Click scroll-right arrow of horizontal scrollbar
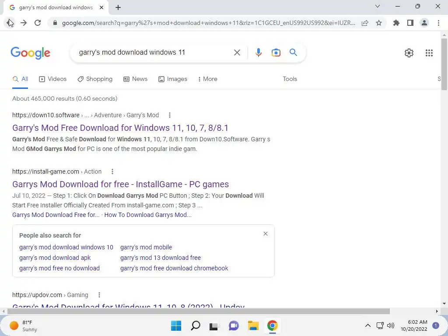Image resolution: width=448 pixels, height=336 pixels. click(437, 311)
